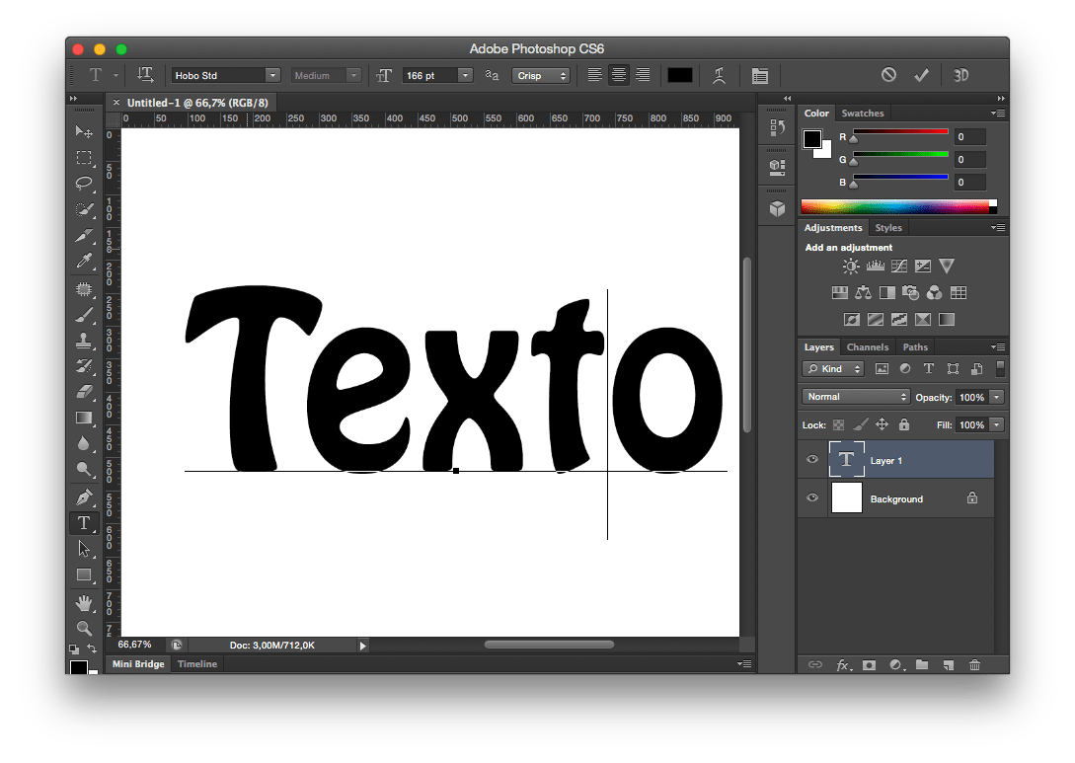Add a layer style with fx
Screen dimensions: 1075x763
(843, 664)
